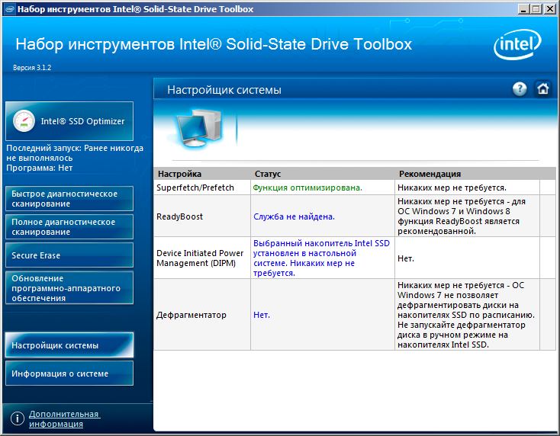Click the info icon beside Дополнительная информация

(17, 418)
